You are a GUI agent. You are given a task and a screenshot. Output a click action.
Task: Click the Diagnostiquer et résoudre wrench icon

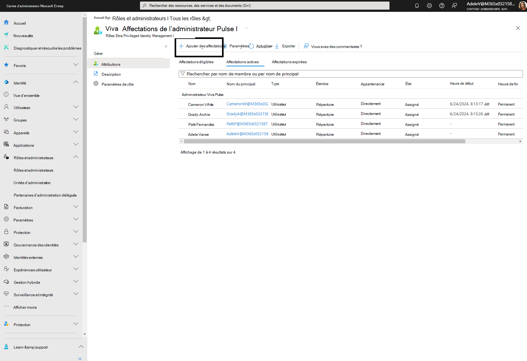click(6, 47)
